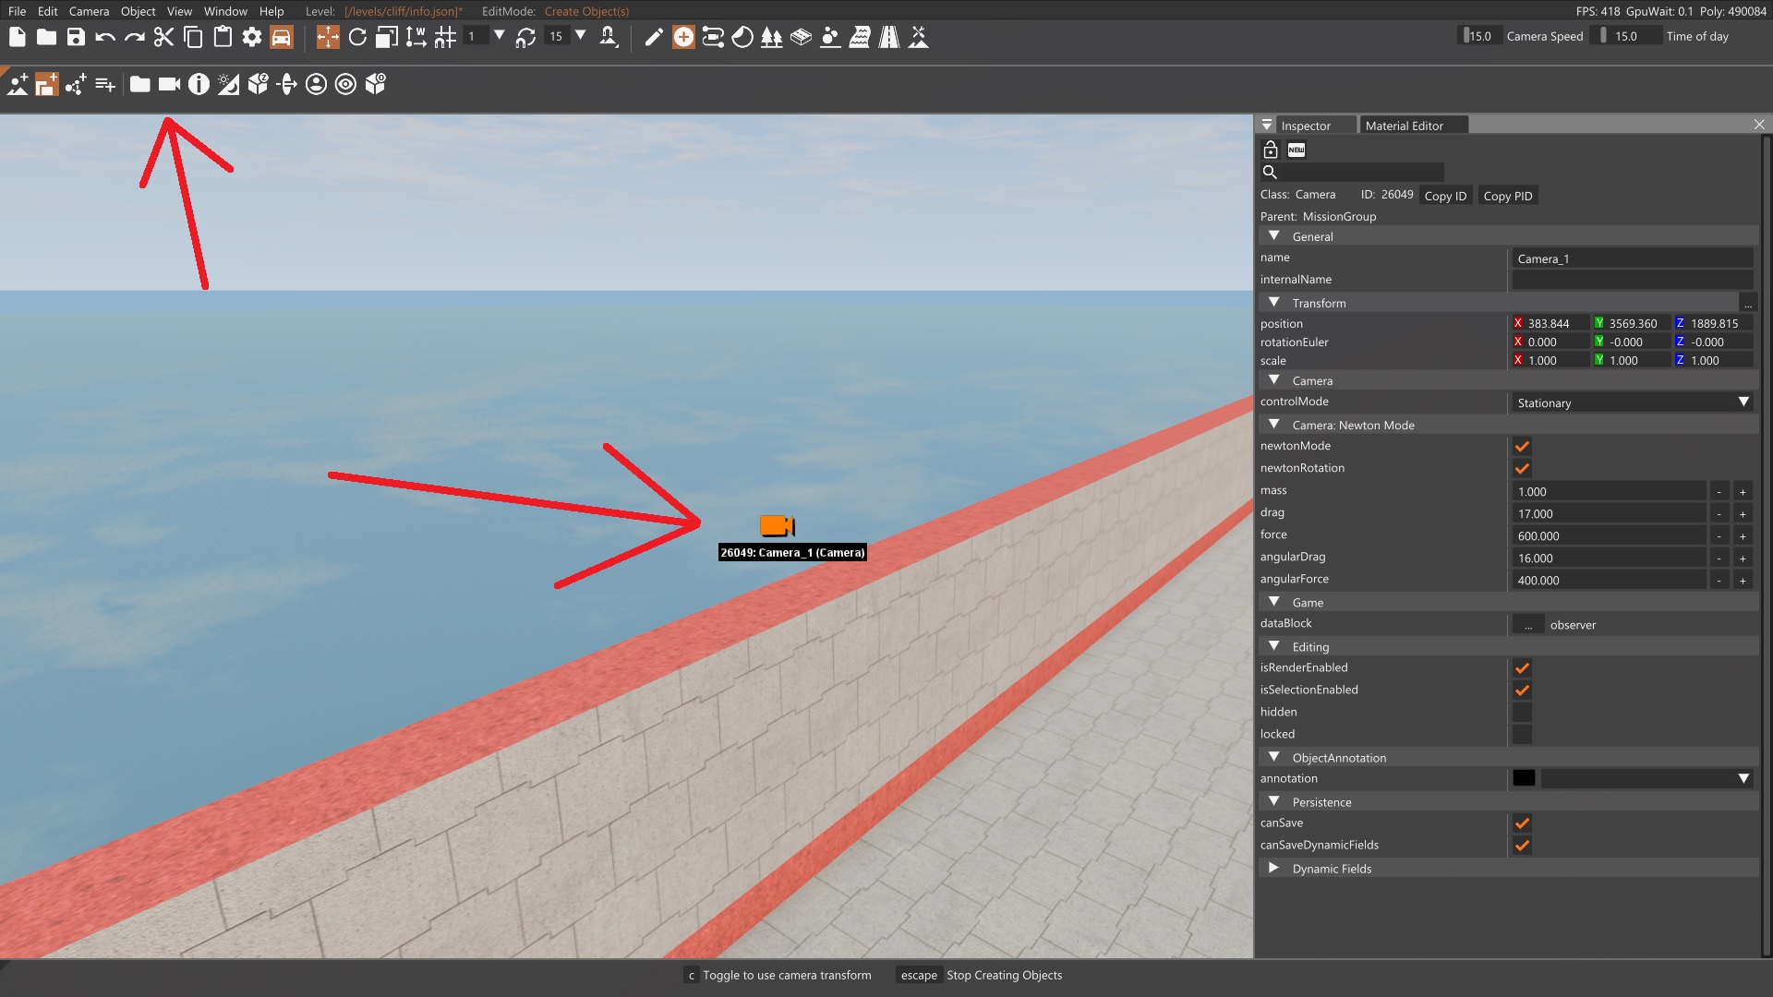Open the Window menu
This screenshot has width=1773, height=997.
click(x=224, y=11)
